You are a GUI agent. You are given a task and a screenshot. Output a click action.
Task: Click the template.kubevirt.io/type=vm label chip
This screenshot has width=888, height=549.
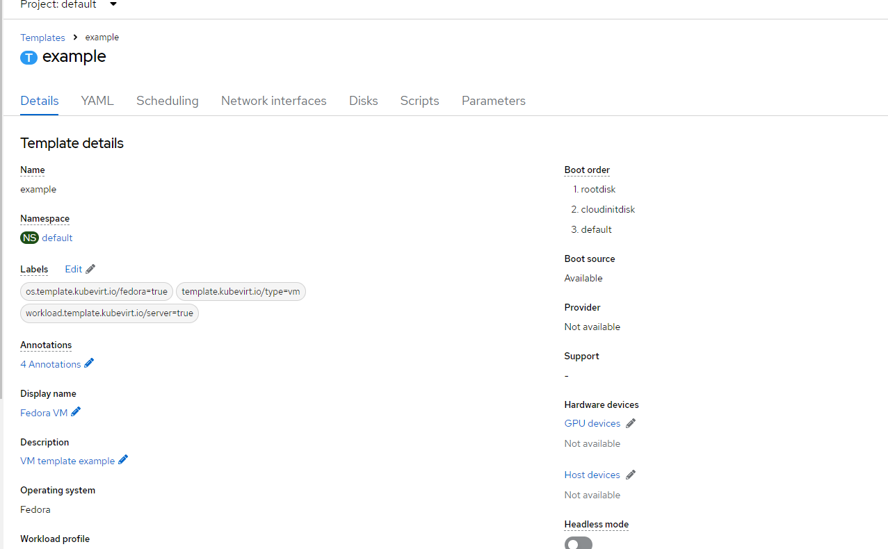click(x=241, y=291)
